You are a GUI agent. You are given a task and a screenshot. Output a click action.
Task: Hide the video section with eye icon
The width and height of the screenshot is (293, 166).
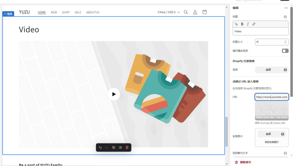pyautogui.click(x=120, y=147)
